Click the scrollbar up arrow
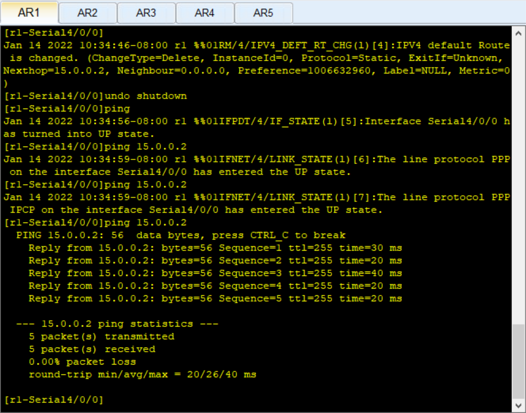Screen dimensions: 526x413 coord(518,33)
